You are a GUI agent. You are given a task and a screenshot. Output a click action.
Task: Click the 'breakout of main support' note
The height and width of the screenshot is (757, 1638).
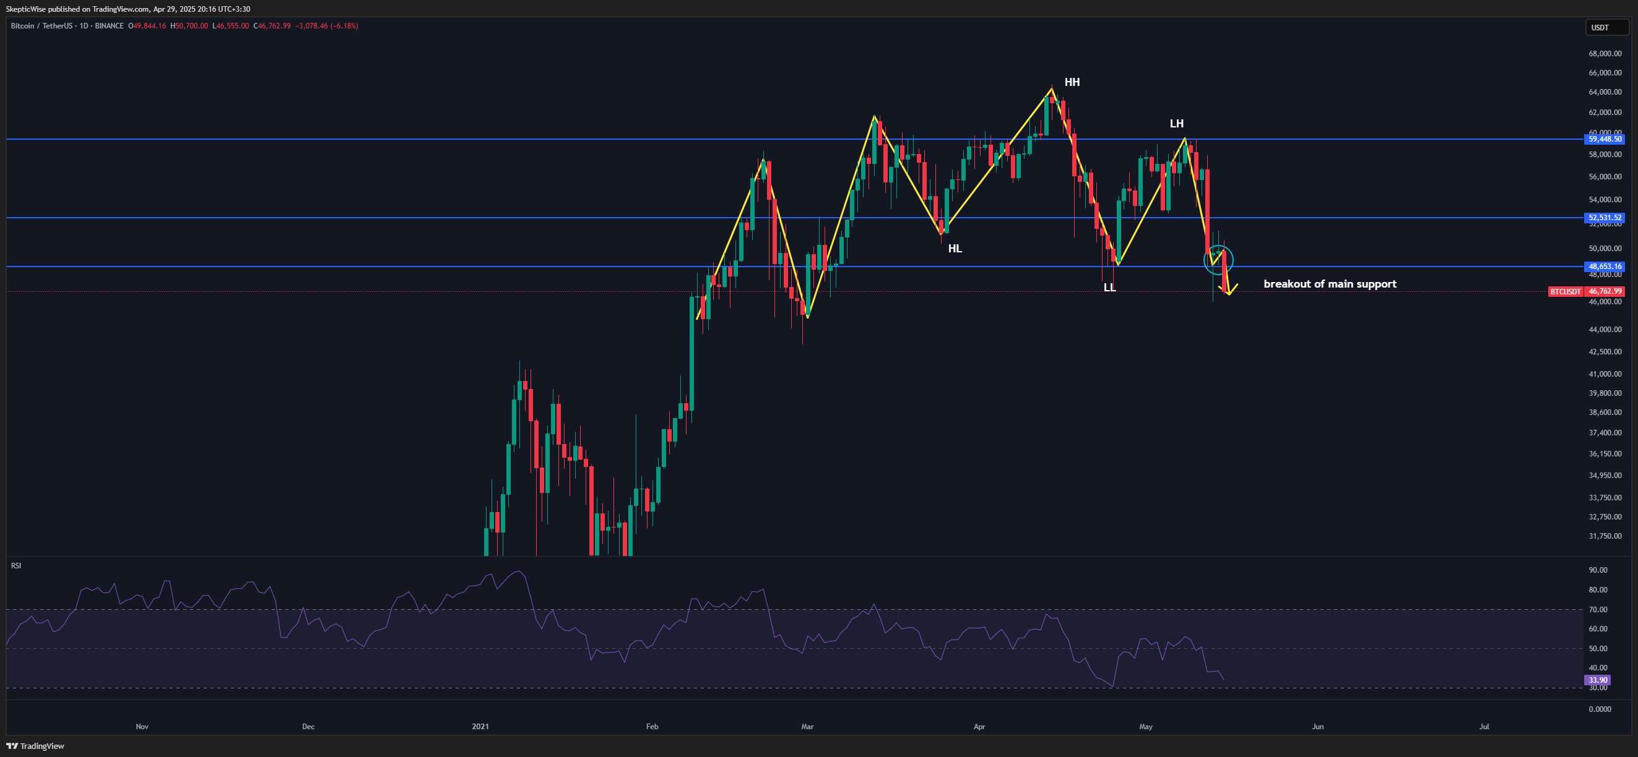[1330, 284]
